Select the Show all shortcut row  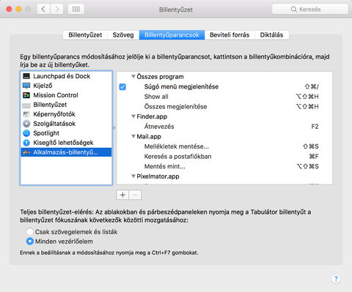224,97
